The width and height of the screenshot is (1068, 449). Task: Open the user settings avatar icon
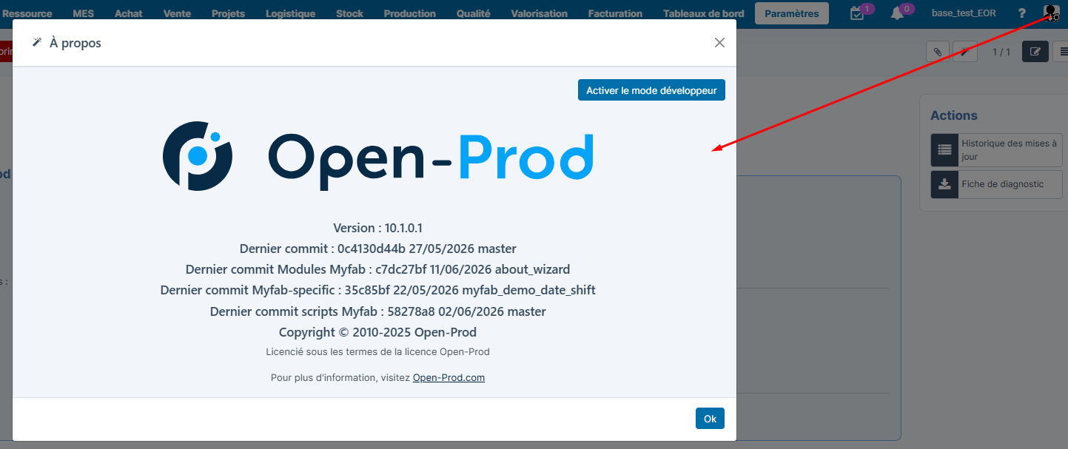[x=1051, y=13]
